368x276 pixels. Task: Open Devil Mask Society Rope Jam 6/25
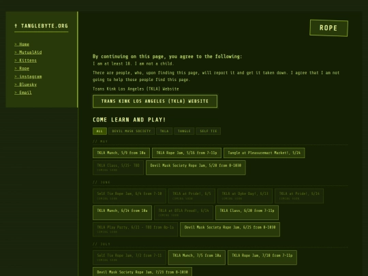tap(230, 229)
